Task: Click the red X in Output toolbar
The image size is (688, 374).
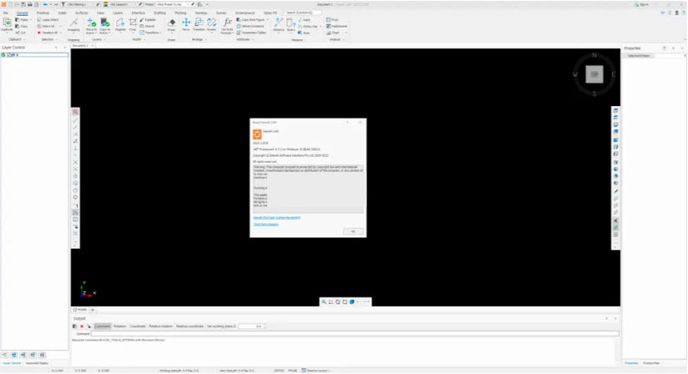Action: tap(82, 326)
